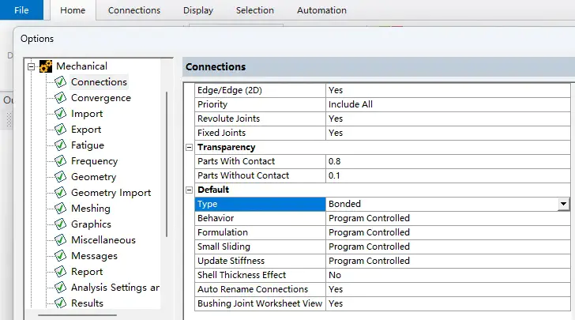Screen dimensions: 575x320
Task: Click the checkmark icon beside Geometry
Action: pos(61,176)
